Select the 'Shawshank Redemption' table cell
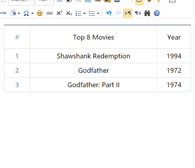The height and width of the screenshot is (168, 195). tap(93, 56)
